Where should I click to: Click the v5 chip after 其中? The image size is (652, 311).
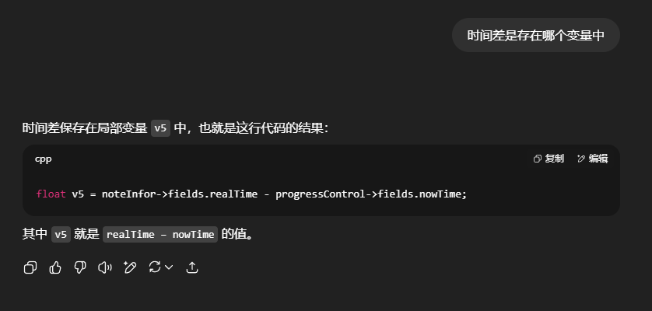click(61, 235)
